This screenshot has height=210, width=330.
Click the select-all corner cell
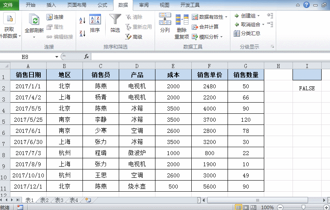5,66
